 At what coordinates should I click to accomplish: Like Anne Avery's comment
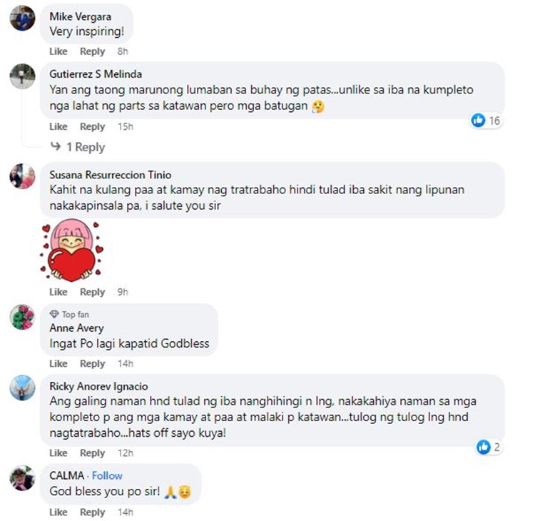tap(58, 363)
